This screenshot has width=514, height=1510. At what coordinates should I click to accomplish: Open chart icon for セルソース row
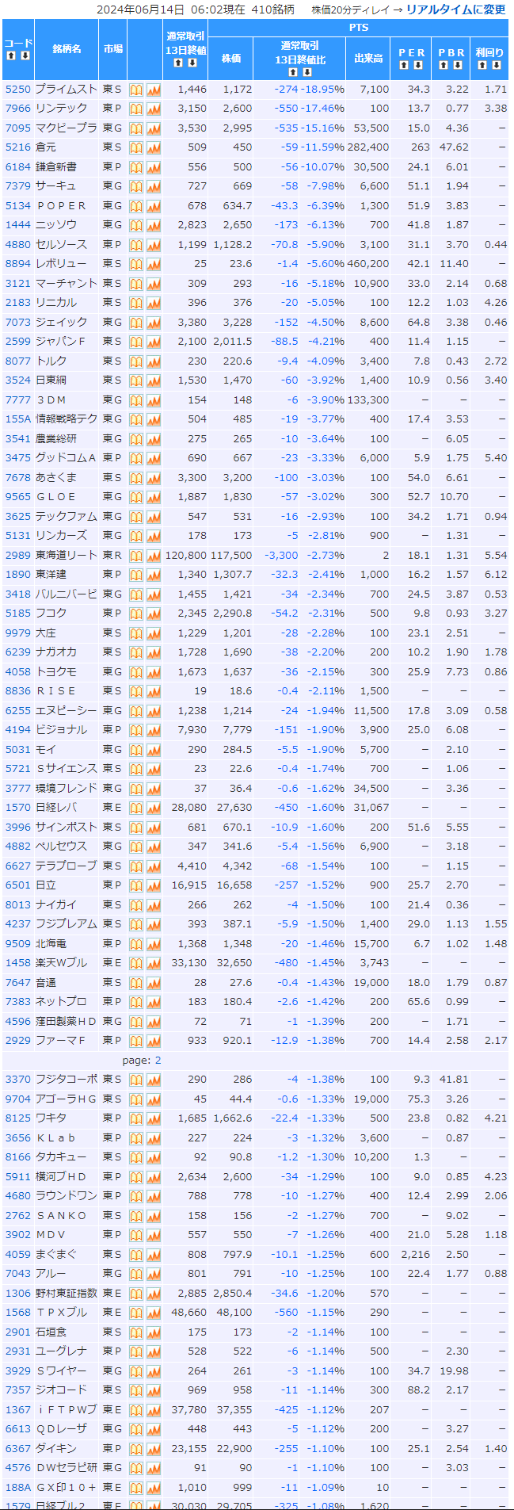[154, 245]
